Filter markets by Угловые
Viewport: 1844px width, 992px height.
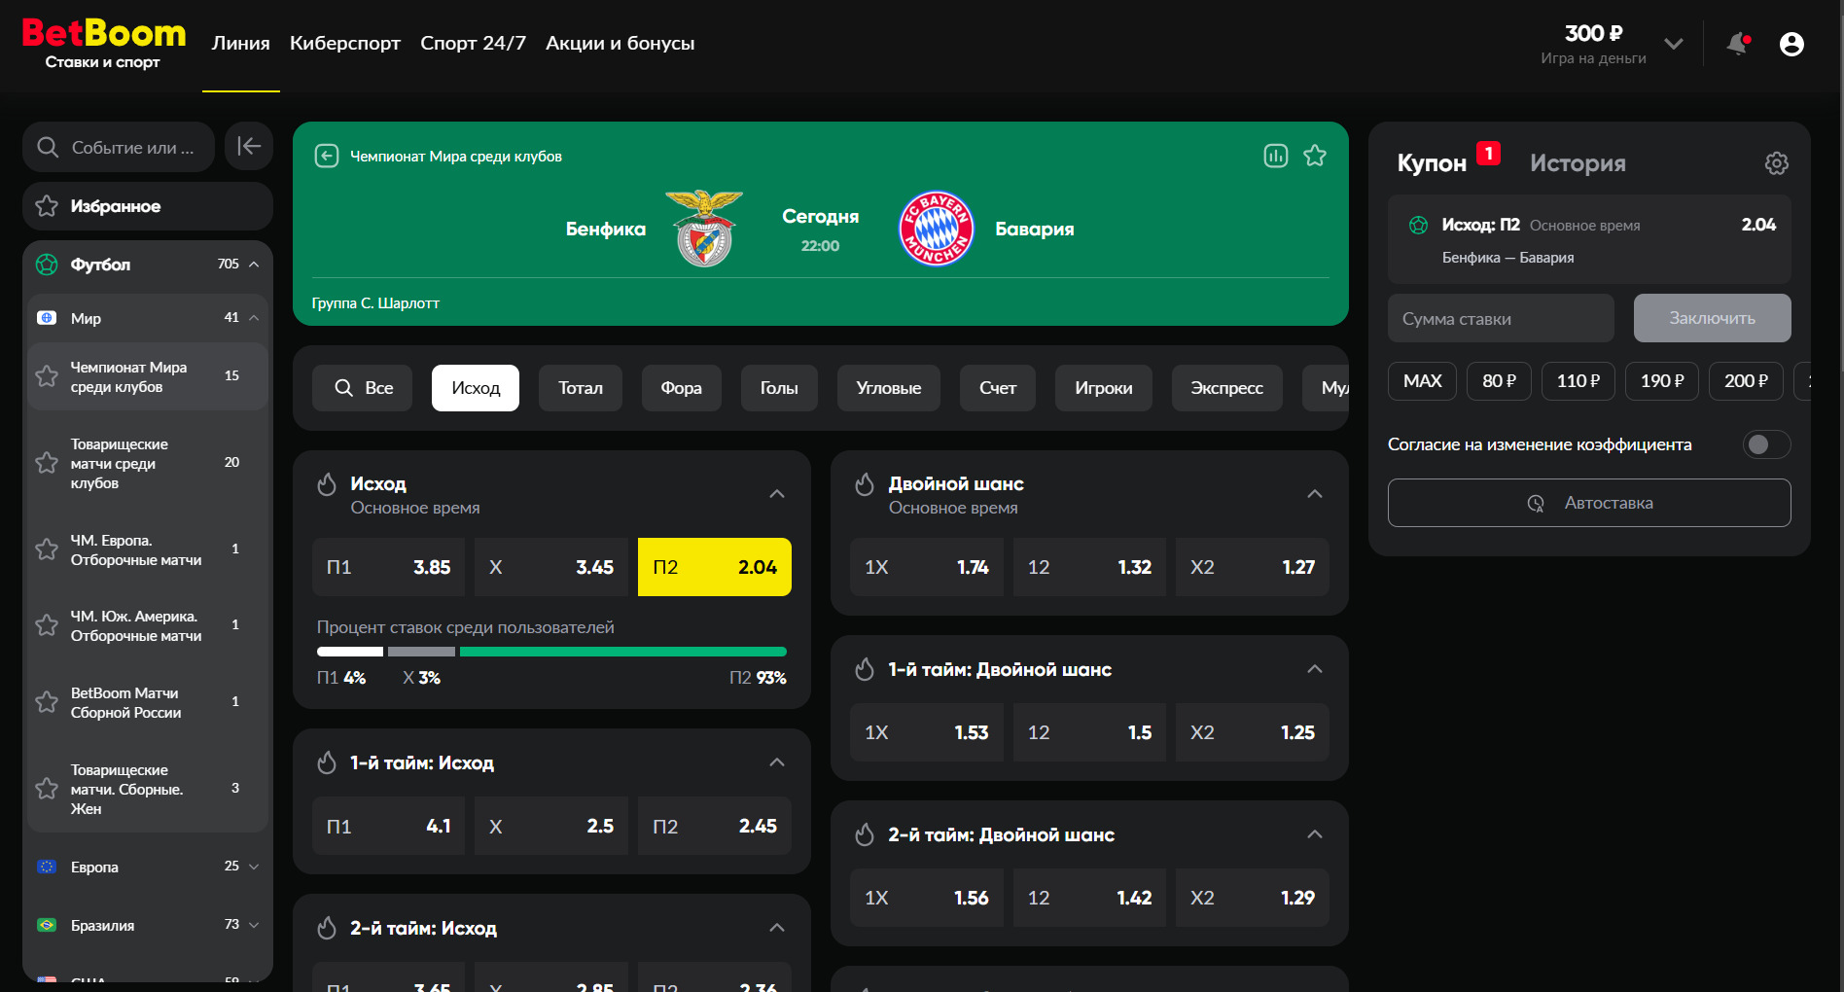(889, 388)
